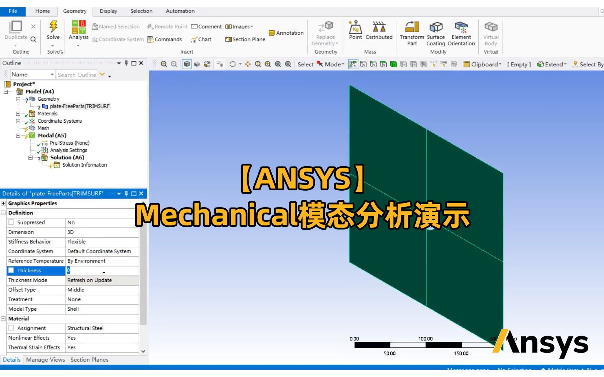
Task: Collapse the Definition section
Action: click(x=3, y=213)
